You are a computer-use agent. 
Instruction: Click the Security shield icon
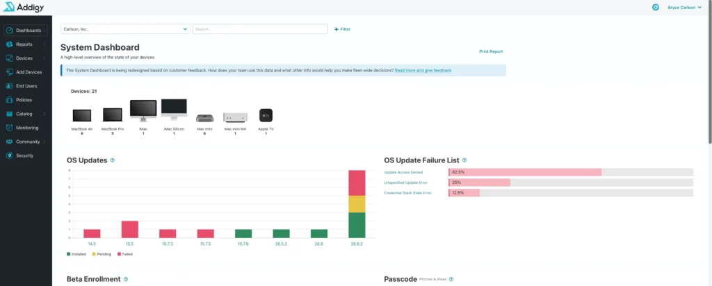(9, 155)
